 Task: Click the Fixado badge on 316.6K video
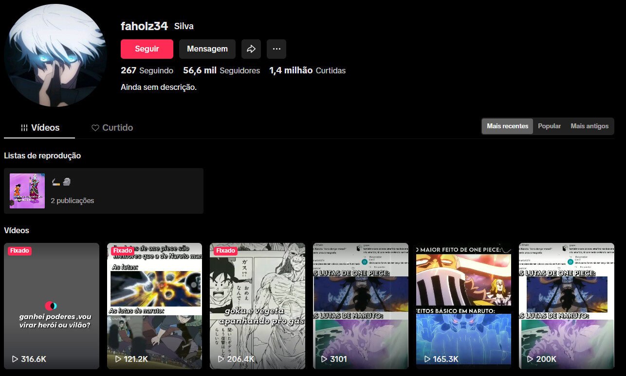(x=19, y=251)
